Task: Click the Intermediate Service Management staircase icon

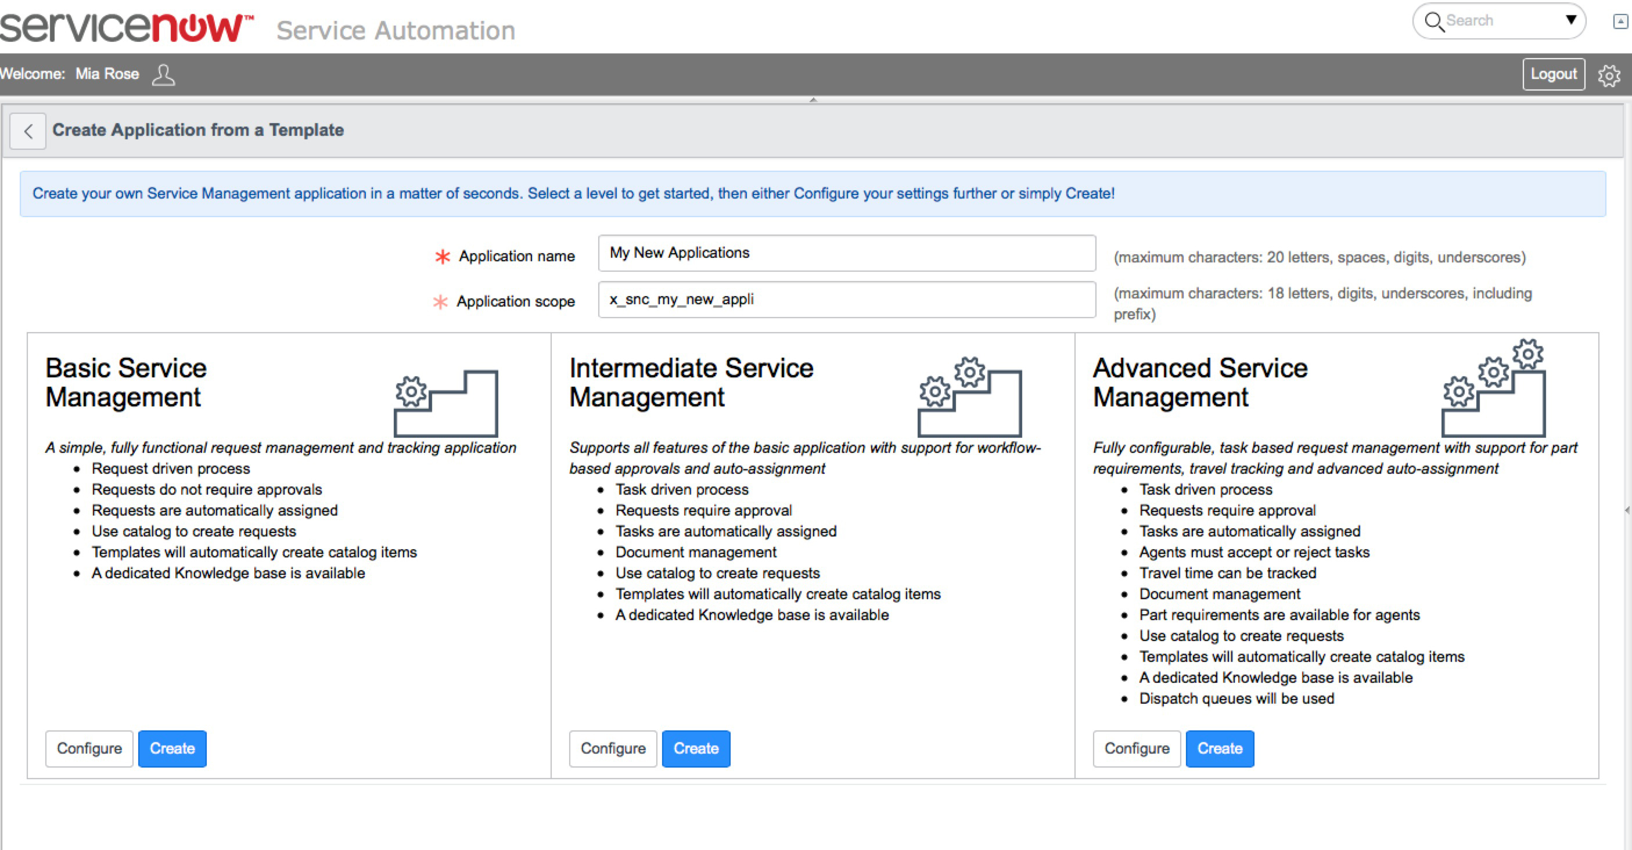Action: (x=970, y=397)
